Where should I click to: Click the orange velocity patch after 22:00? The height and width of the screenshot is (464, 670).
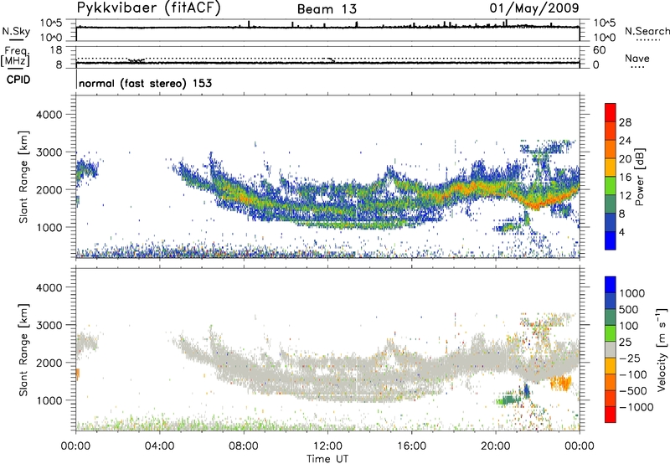[561, 383]
